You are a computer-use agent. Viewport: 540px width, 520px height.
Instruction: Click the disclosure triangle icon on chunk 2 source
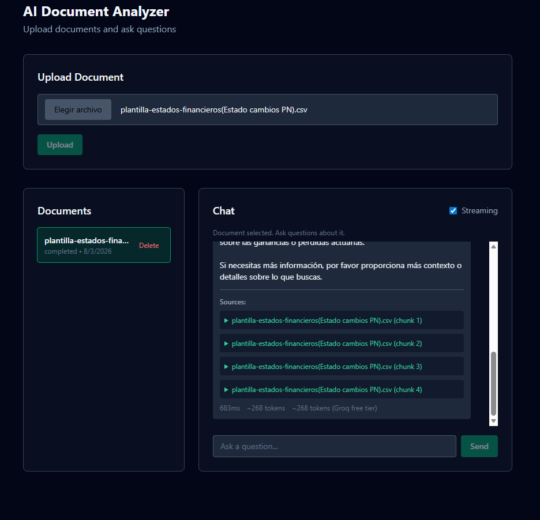point(227,343)
